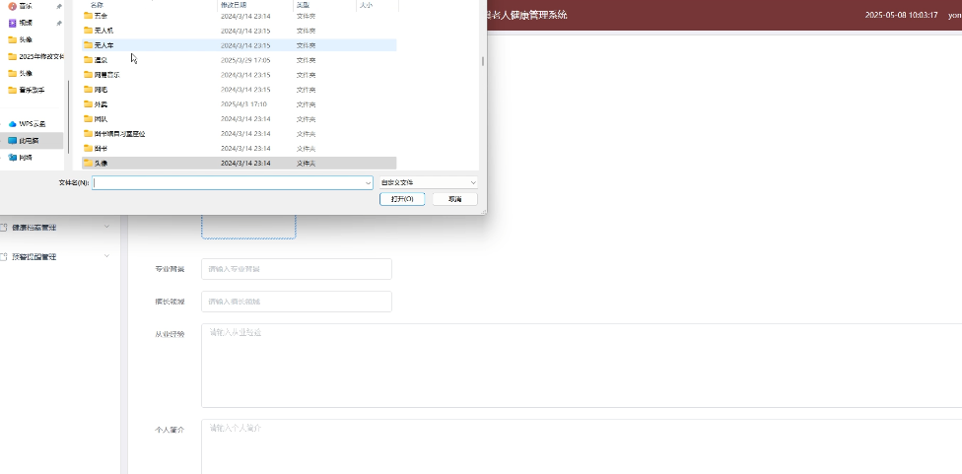Click the pin icon beside 视频
Screen dimensions: 962x474
pyautogui.click(x=59, y=23)
